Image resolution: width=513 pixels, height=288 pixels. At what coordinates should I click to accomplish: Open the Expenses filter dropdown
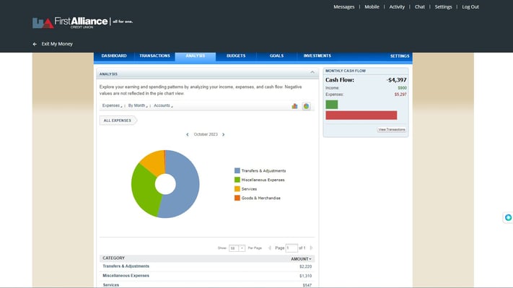[112, 105]
